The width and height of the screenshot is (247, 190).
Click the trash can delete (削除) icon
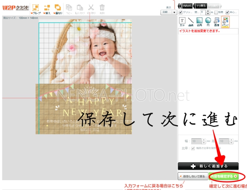pos(102,9)
